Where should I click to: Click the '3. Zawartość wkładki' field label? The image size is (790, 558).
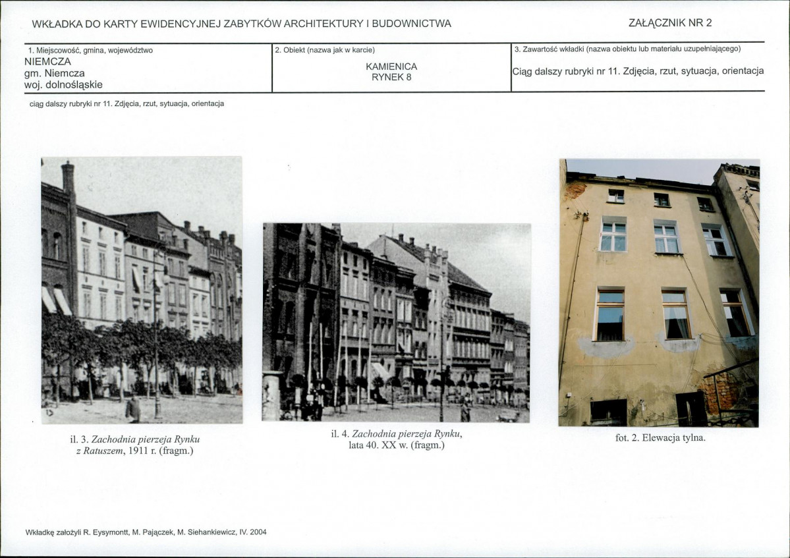(x=627, y=49)
